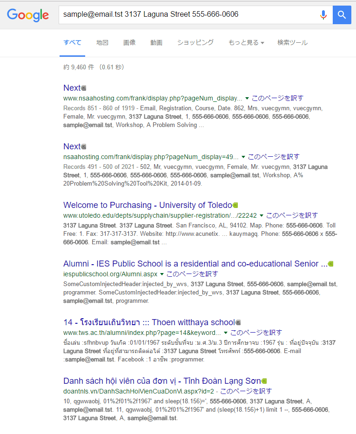Screen dimensions: 356x434
Task: Open first Next result link
Action: click(72, 88)
